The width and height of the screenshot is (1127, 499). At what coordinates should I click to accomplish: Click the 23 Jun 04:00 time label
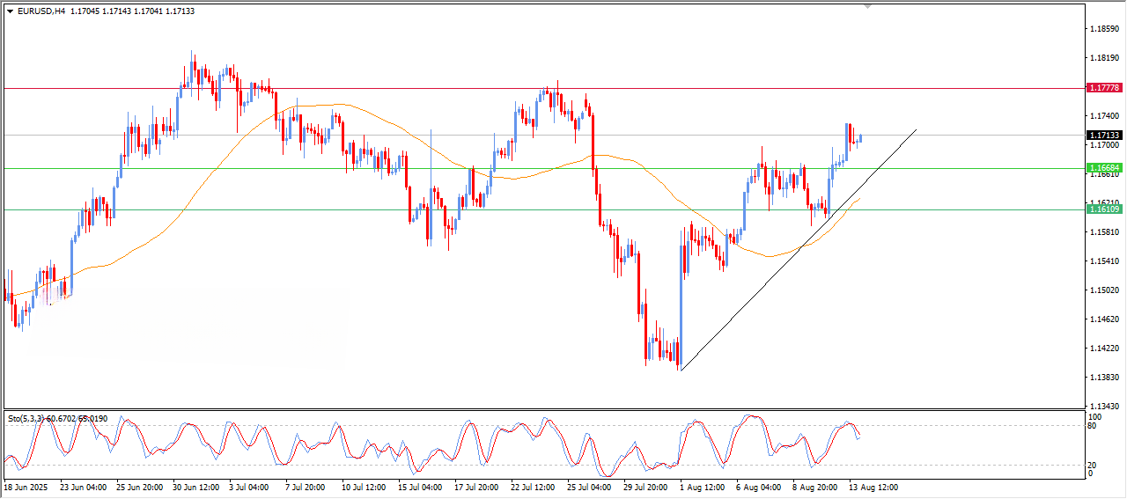[x=83, y=486]
